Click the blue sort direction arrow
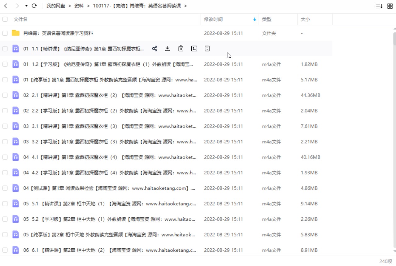The width and height of the screenshot is (396, 266). [255, 19]
